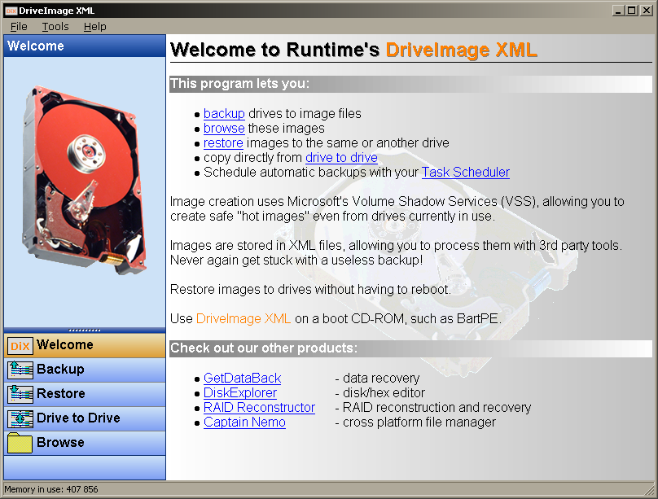Click the '- RAID reconstruction and recovery' text
The image size is (658, 499).
(433, 408)
